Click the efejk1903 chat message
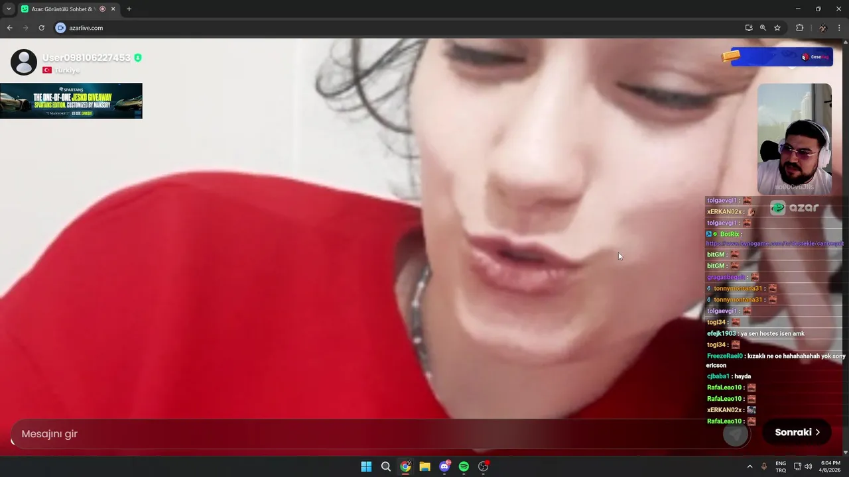 tap(755, 334)
